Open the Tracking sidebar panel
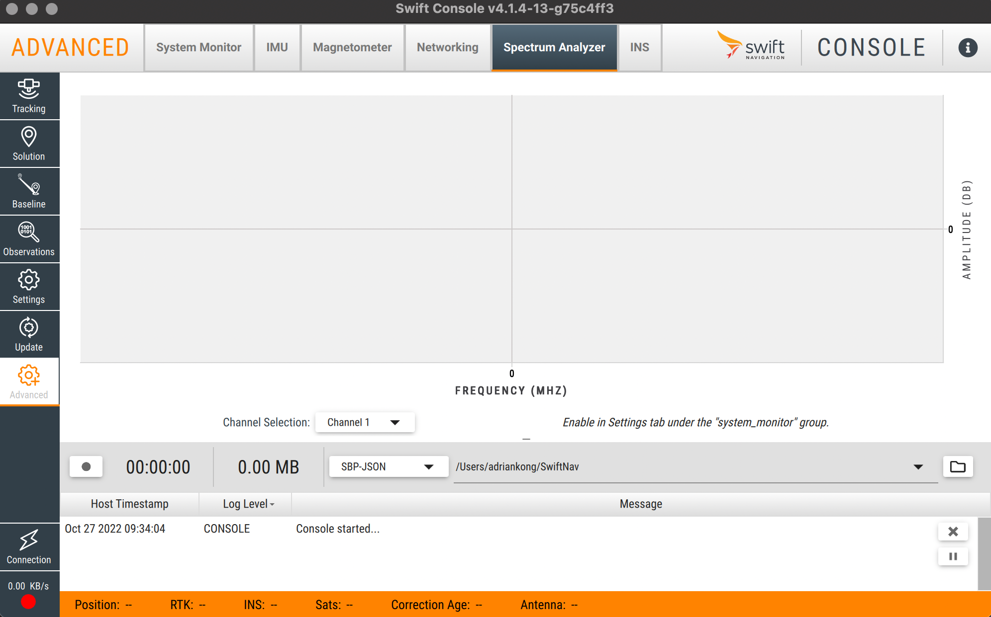Viewport: 991px width, 617px height. (29, 96)
